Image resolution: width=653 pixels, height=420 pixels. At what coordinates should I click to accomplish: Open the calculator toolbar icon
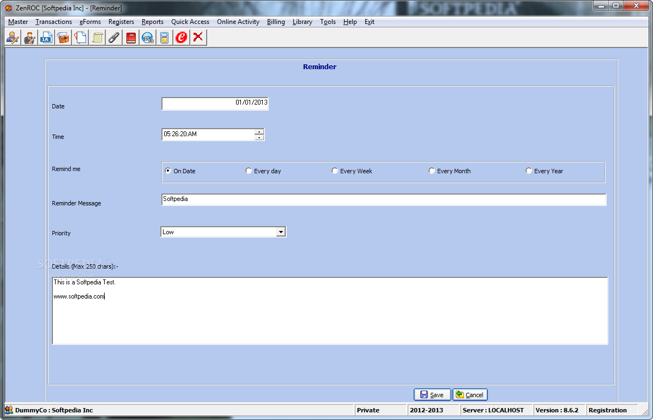point(165,38)
